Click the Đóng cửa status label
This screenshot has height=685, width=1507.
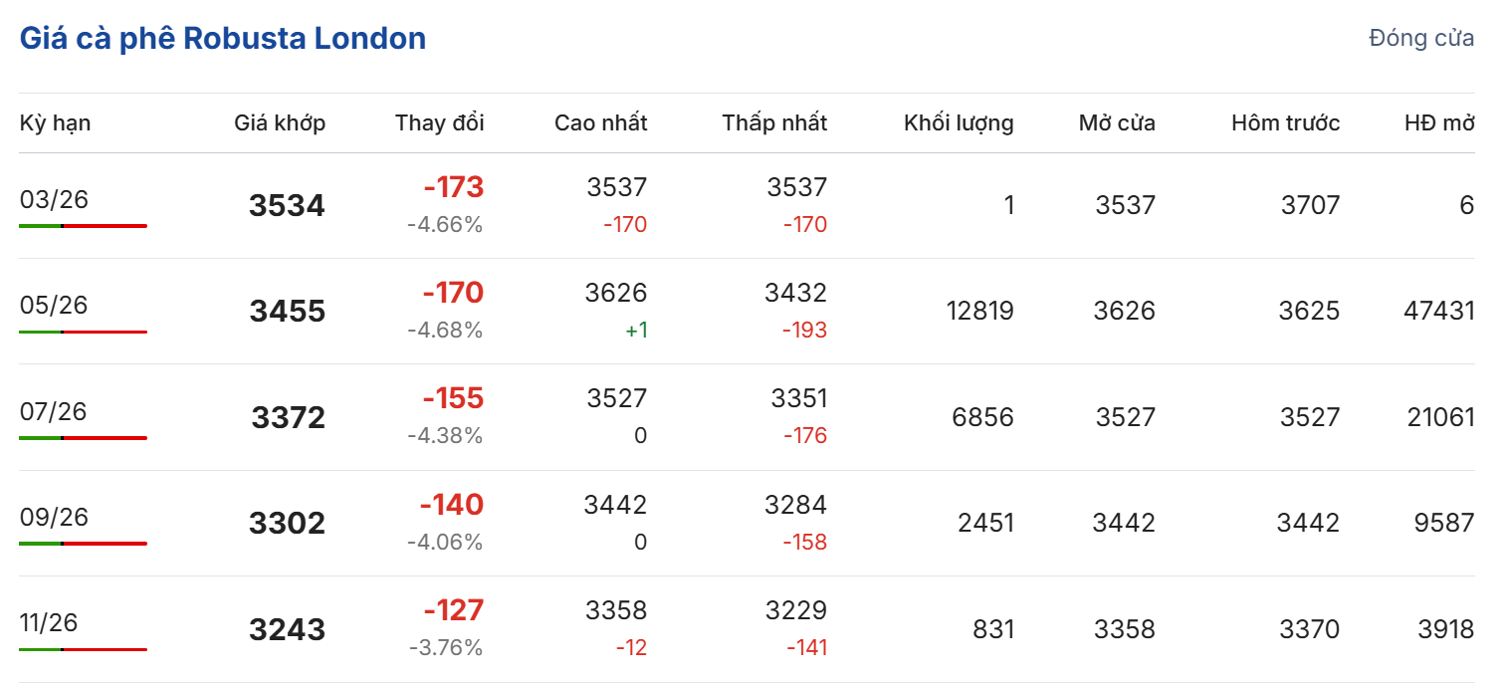click(1421, 38)
